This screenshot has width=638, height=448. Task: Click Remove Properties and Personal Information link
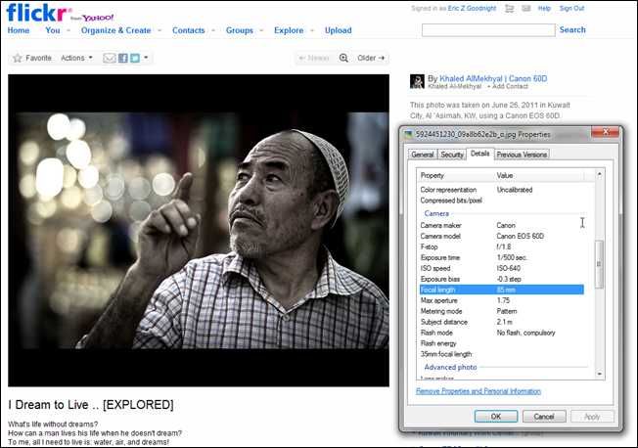478,391
